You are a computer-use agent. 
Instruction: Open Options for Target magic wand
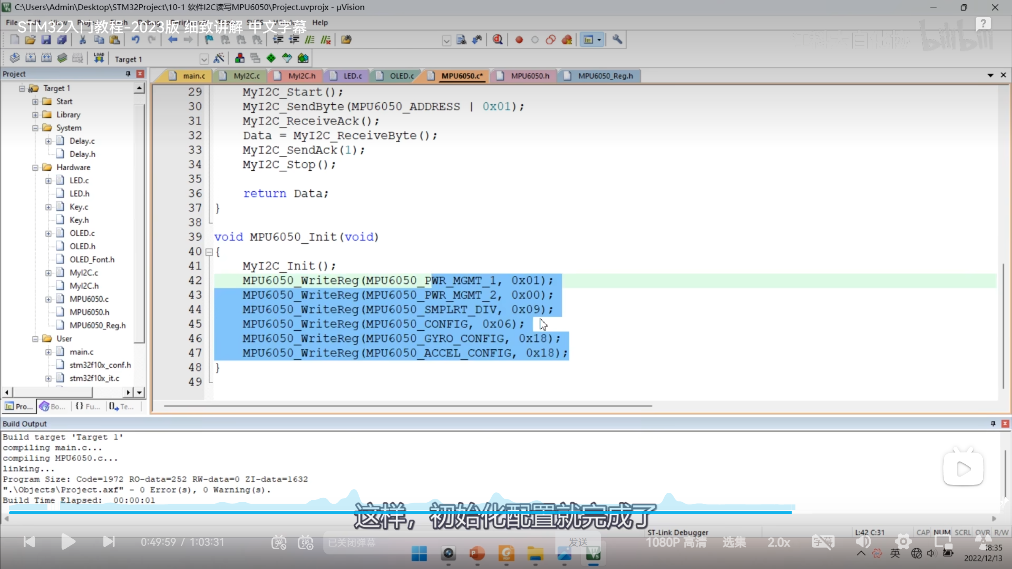219,58
